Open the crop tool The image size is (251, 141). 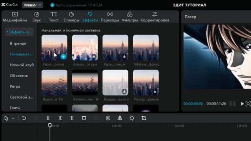[x=144, y=118]
